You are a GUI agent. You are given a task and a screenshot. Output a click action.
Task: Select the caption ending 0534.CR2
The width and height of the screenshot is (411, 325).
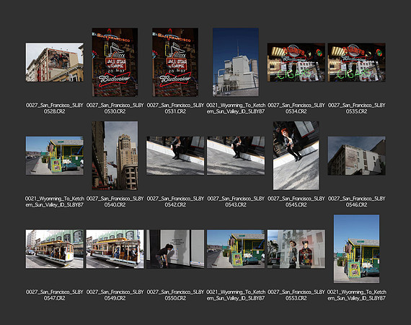point(296,108)
